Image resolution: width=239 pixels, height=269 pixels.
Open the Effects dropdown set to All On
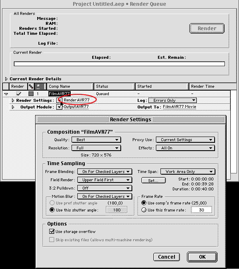pyautogui.click(x=185, y=148)
